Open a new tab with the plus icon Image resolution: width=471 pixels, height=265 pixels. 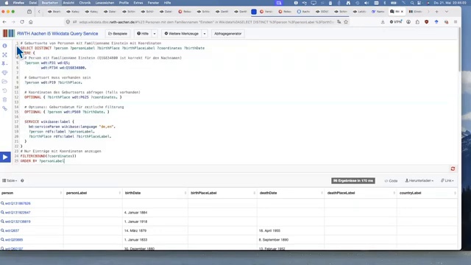pos(436,12)
